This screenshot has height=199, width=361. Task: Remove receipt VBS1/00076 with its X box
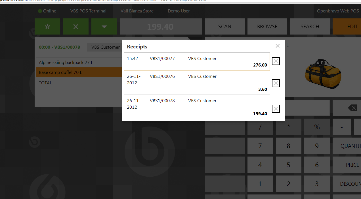click(276, 83)
